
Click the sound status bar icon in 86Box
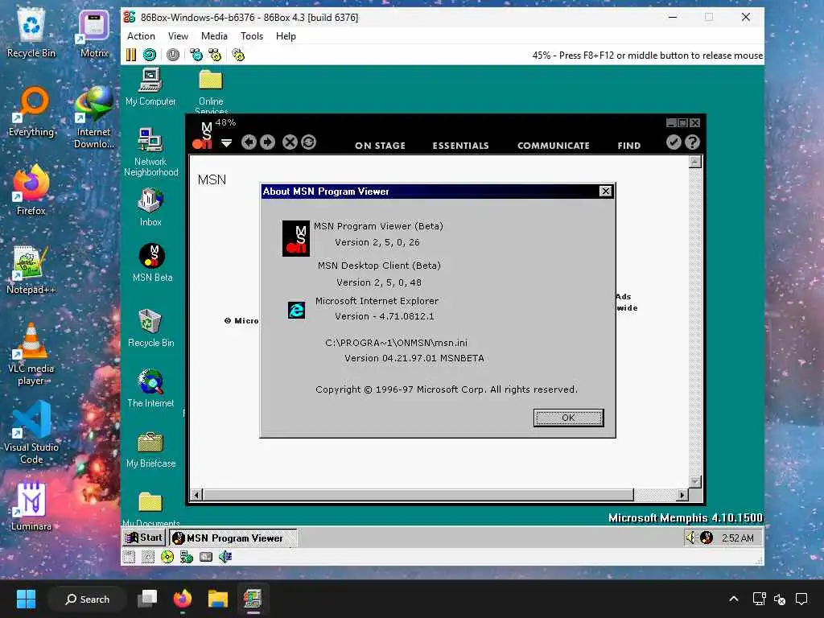(225, 557)
